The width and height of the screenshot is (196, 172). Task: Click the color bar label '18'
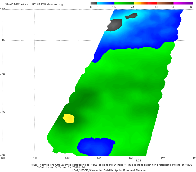click(x=114, y=7)
